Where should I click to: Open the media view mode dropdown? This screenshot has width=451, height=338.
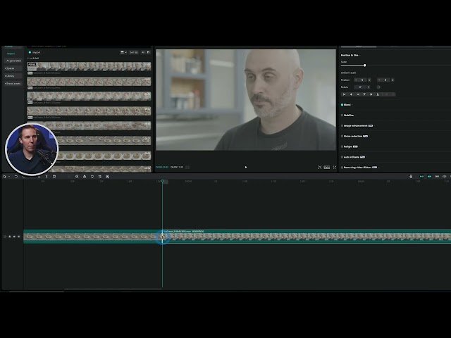pyautogui.click(x=123, y=52)
